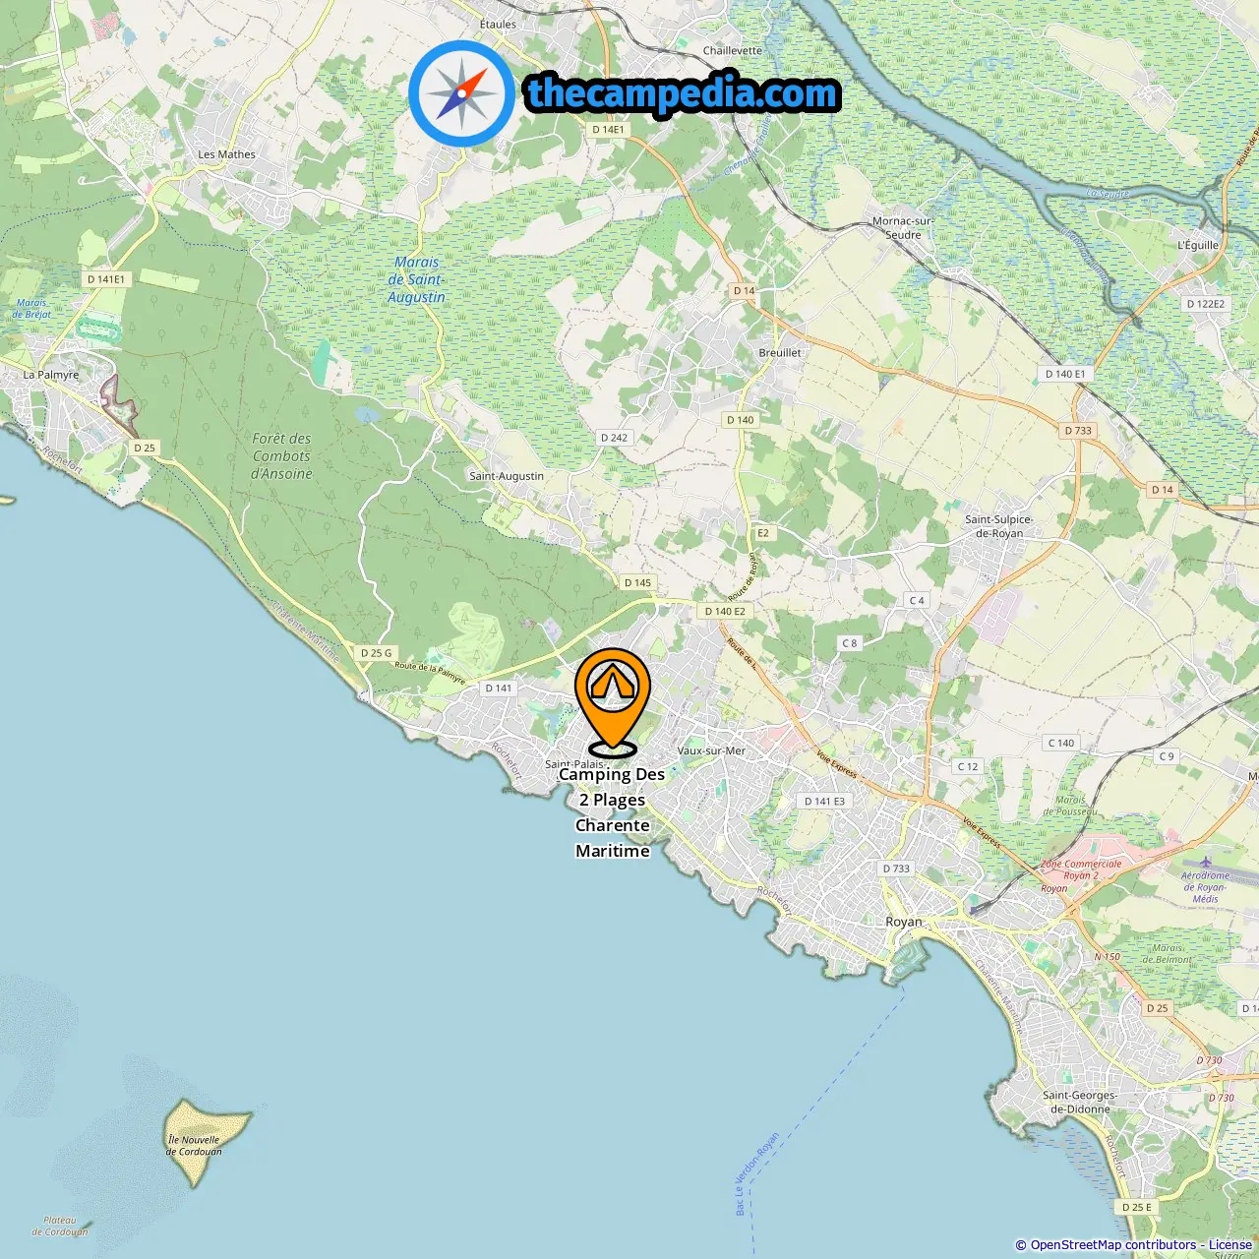The width and height of the screenshot is (1259, 1259).
Task: Click the Les Mathes town label
Action: [x=226, y=154]
